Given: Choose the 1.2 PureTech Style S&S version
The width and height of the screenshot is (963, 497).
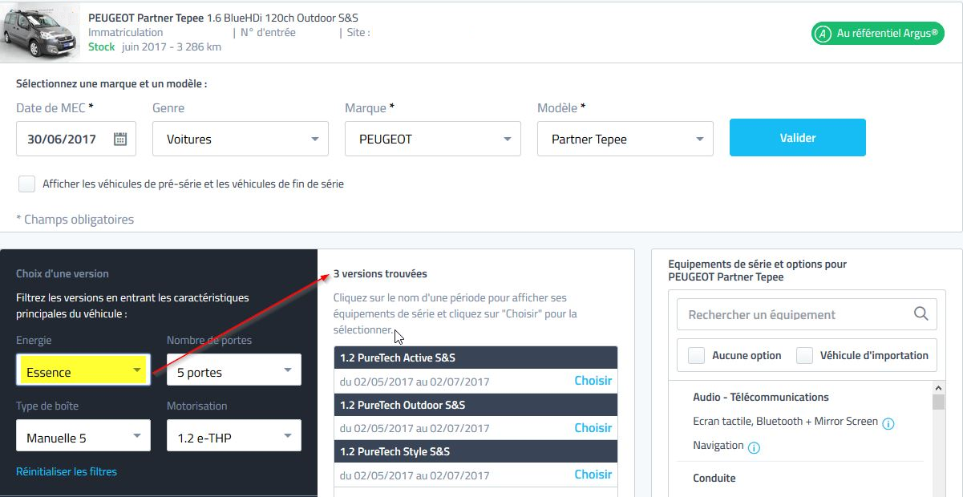Looking at the screenshot, I should click(593, 474).
